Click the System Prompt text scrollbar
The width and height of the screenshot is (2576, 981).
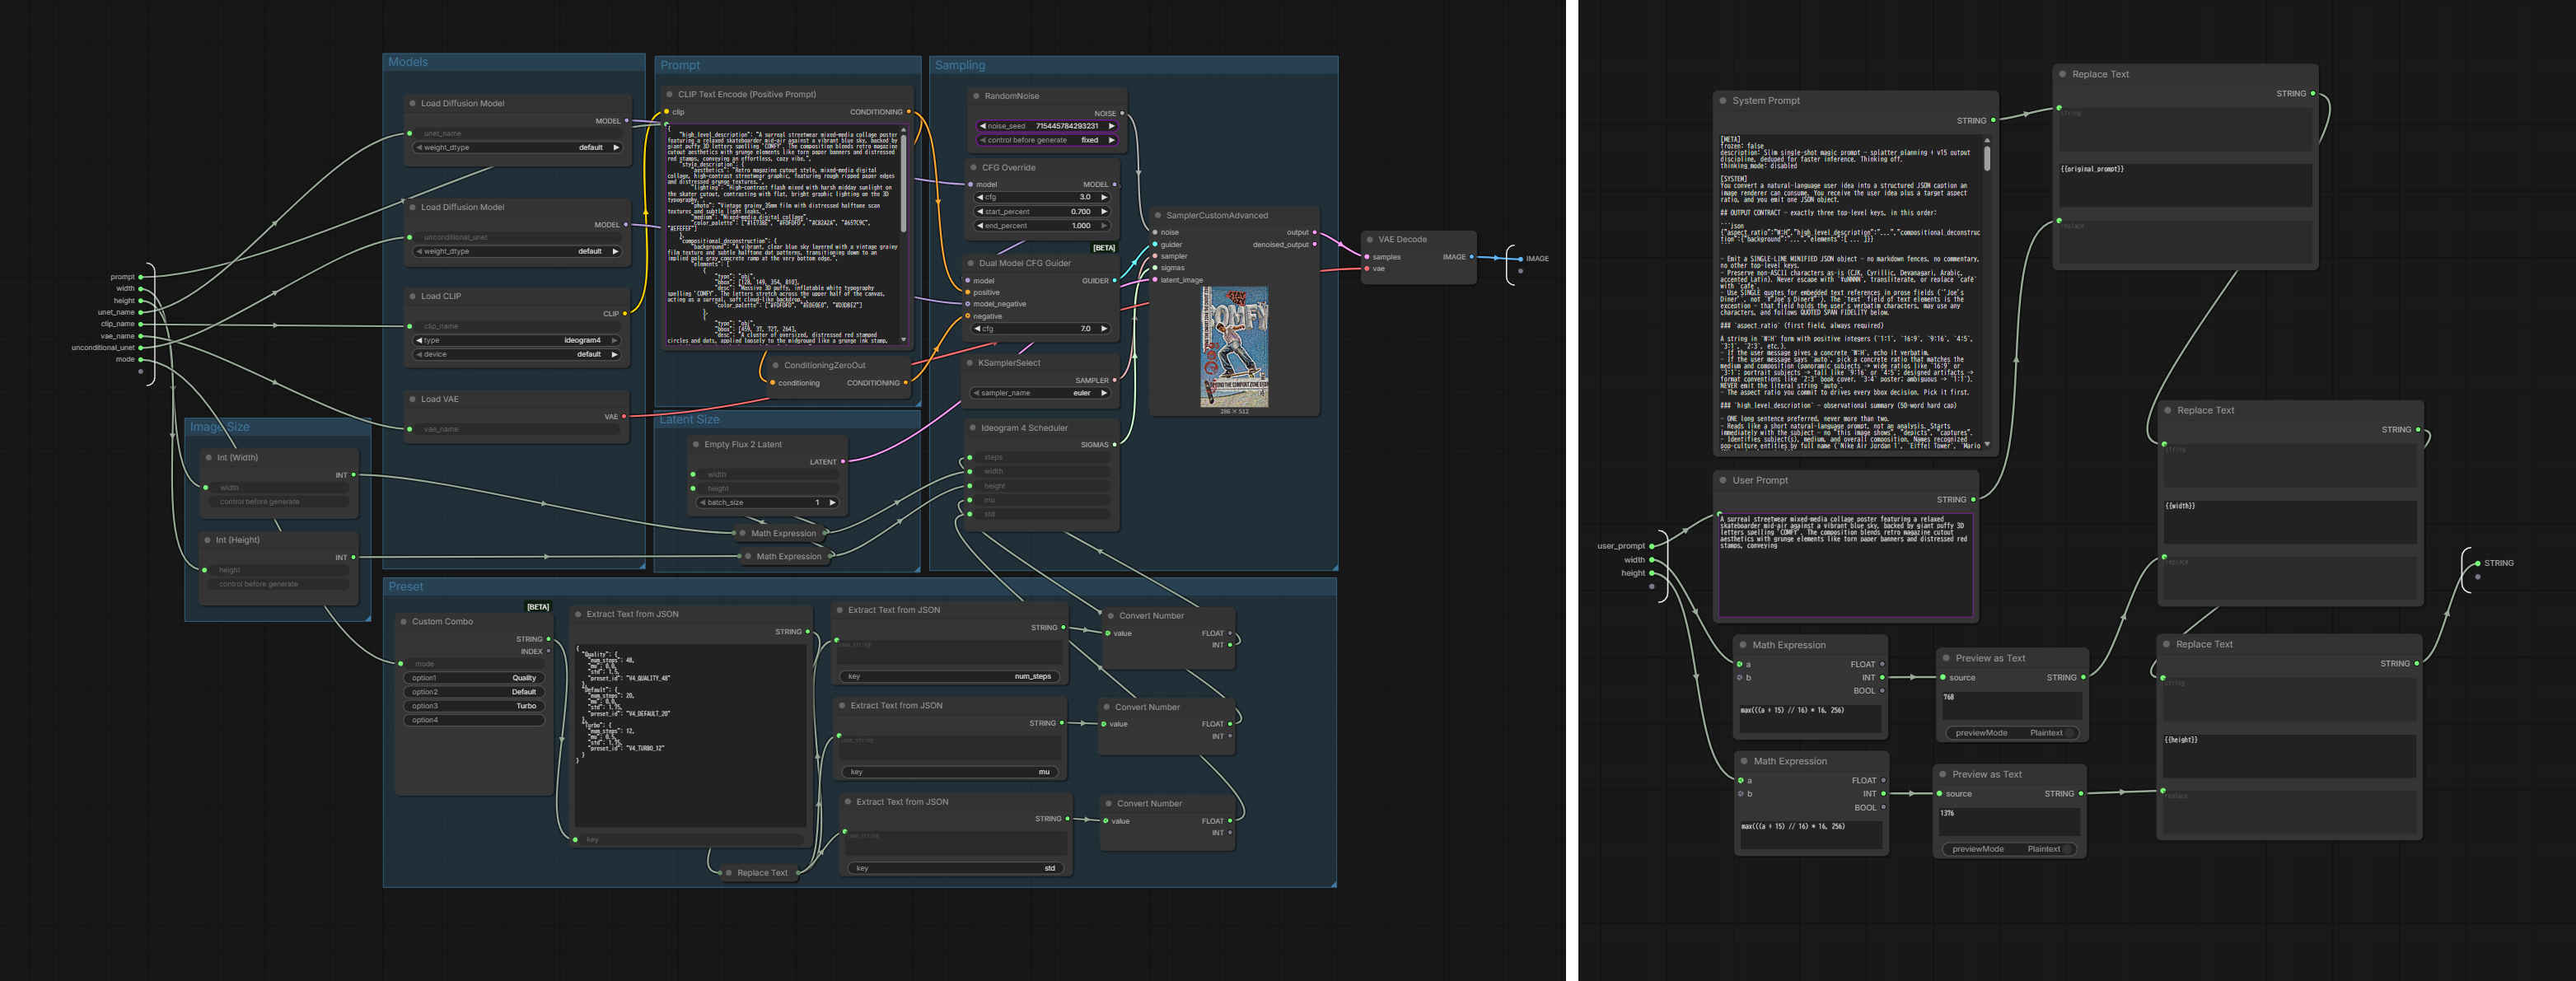[1987, 158]
